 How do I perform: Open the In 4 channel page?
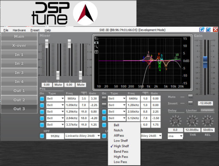(19, 81)
